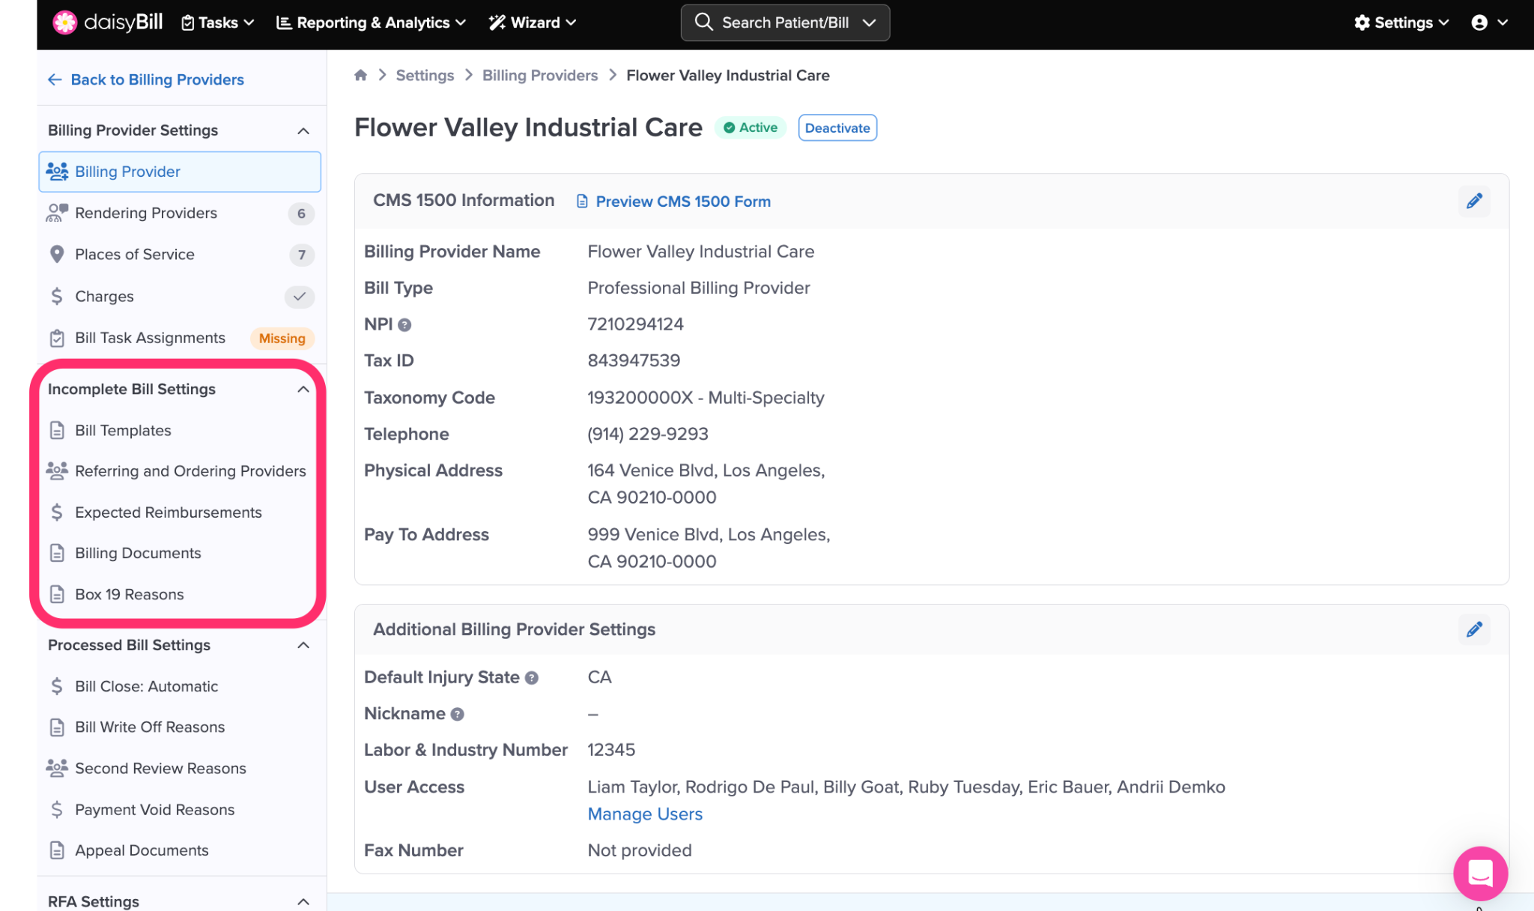Collapse the Billing Provider Settings section

pyautogui.click(x=303, y=130)
